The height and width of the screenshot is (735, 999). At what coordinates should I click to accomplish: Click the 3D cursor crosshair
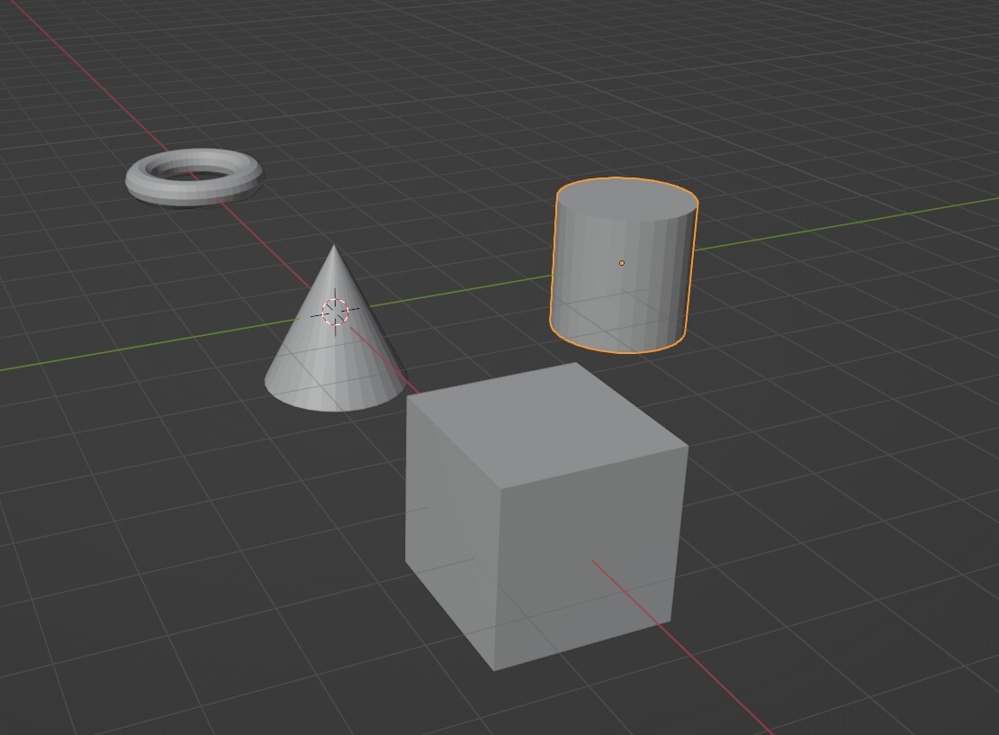coord(335,313)
